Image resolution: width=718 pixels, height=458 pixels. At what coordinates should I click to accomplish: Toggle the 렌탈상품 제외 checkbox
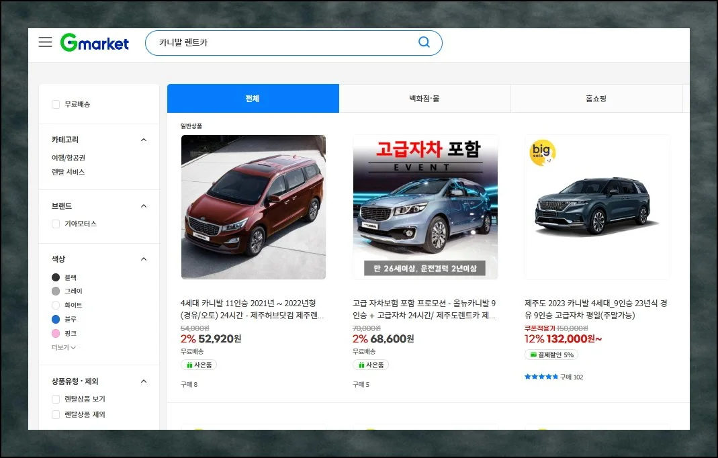(56, 414)
